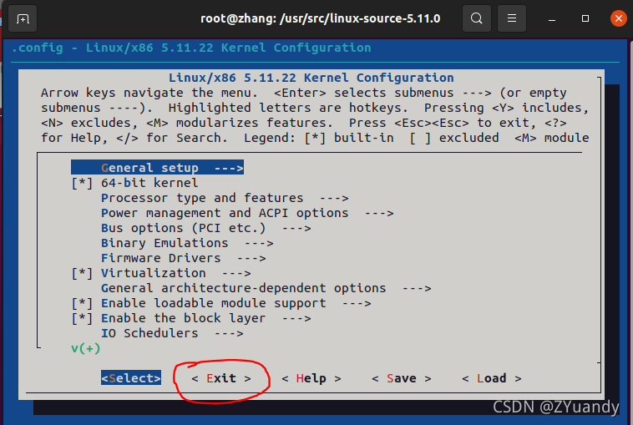Image resolution: width=633 pixels, height=425 pixels.
Task: Click the window title root@zhang path
Action: (320, 18)
